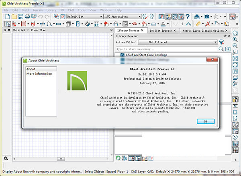This screenshot has height=176, width=241.
Task: Open the Terrain menu
Action: [37, 10]
